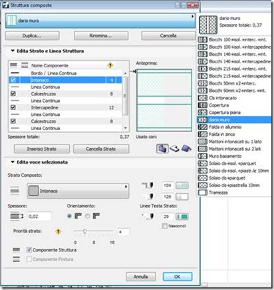The image size is (274, 290).
Task: Choose Tramezza from the composites list
Action: (218, 193)
